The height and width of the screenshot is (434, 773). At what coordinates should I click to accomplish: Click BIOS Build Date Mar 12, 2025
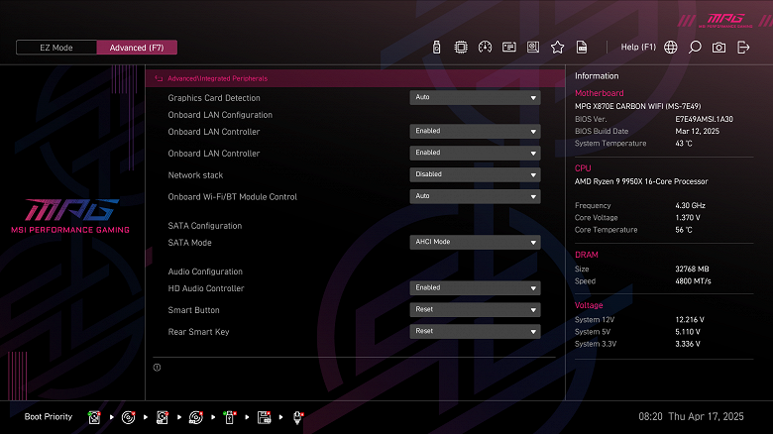697,131
